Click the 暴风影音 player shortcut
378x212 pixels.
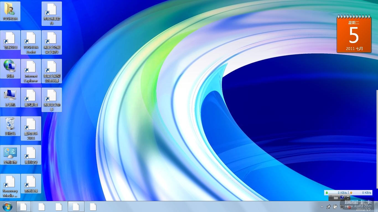click(31, 97)
